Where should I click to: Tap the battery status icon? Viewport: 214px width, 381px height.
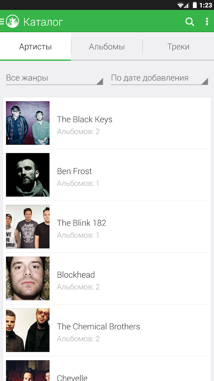pyautogui.click(x=195, y=5)
